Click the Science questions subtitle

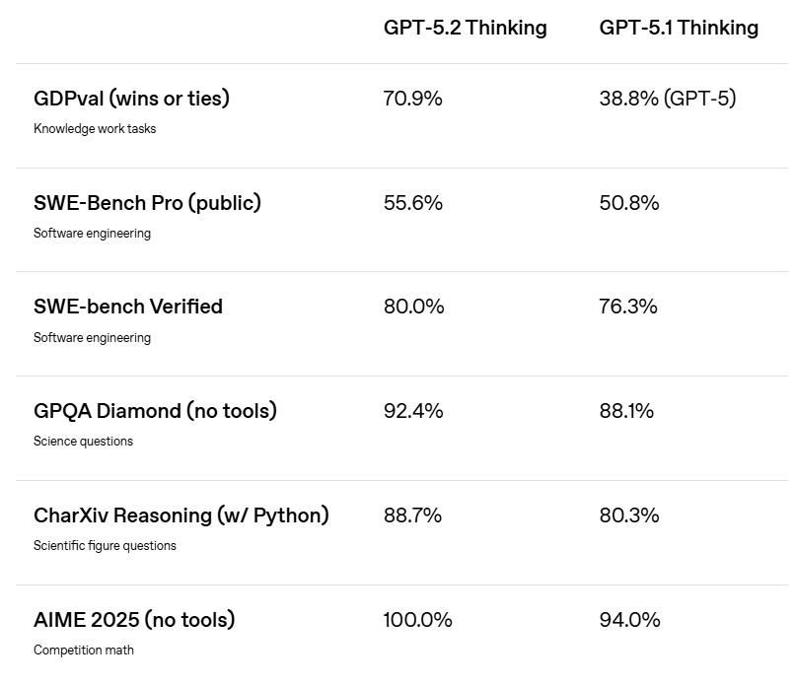[x=83, y=442]
